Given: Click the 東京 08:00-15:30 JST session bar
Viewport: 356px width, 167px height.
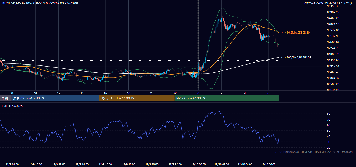Looking at the screenshot, I should (x=55, y=98).
